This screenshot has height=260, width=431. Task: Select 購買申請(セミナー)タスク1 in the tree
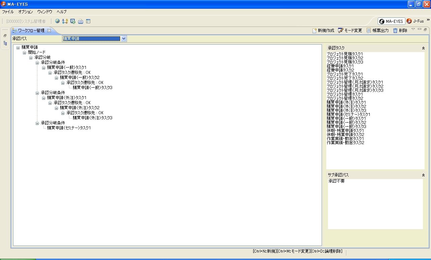point(69,128)
